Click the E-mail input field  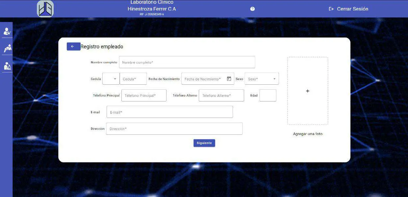[169, 112]
